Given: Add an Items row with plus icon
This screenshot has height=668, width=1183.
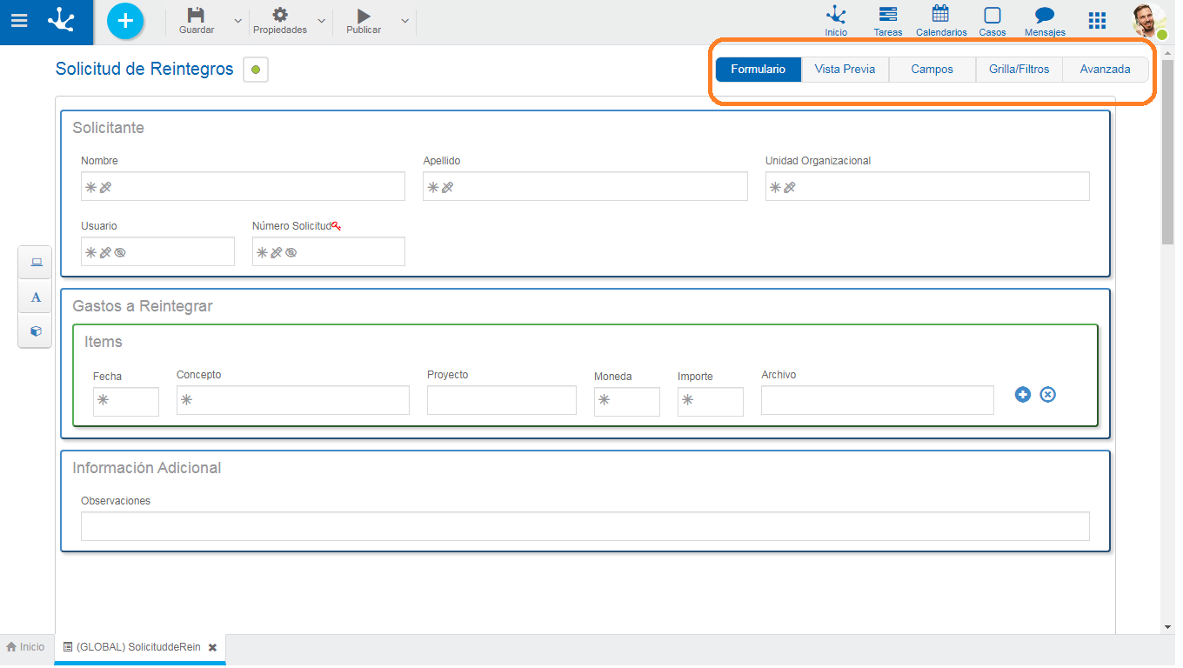Looking at the screenshot, I should point(1023,394).
